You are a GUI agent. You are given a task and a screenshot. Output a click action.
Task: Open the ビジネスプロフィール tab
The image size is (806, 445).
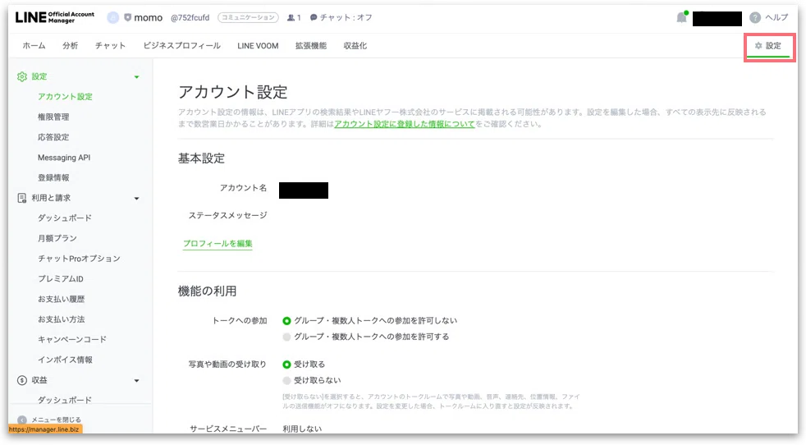(182, 46)
